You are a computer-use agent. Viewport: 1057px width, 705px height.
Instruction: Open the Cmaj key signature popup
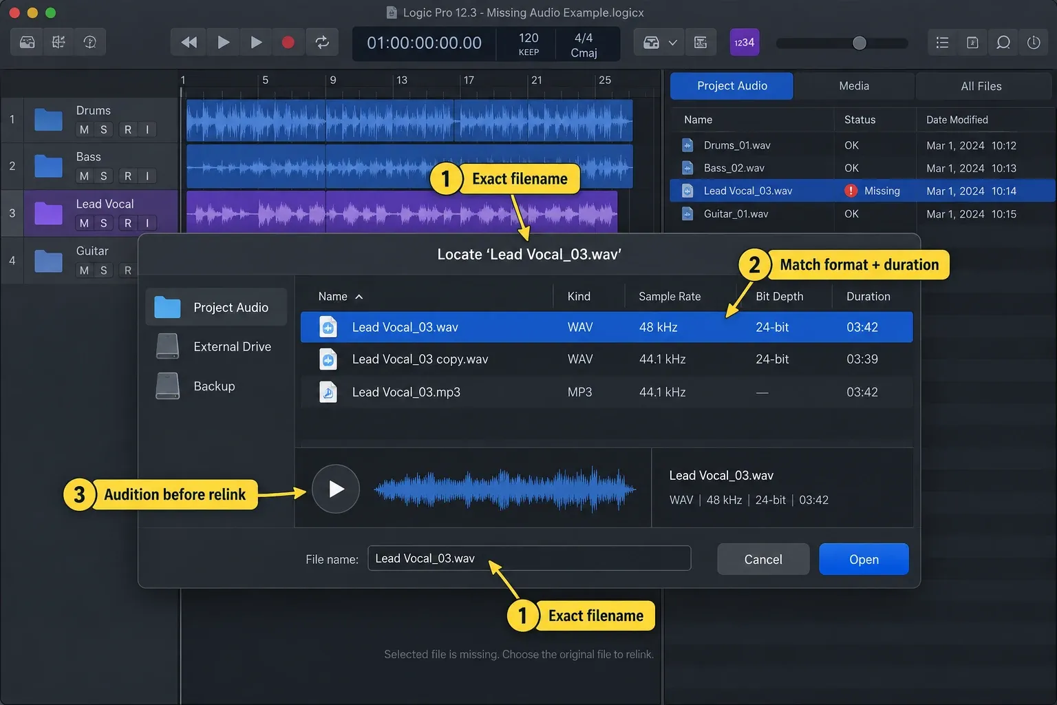(x=584, y=53)
